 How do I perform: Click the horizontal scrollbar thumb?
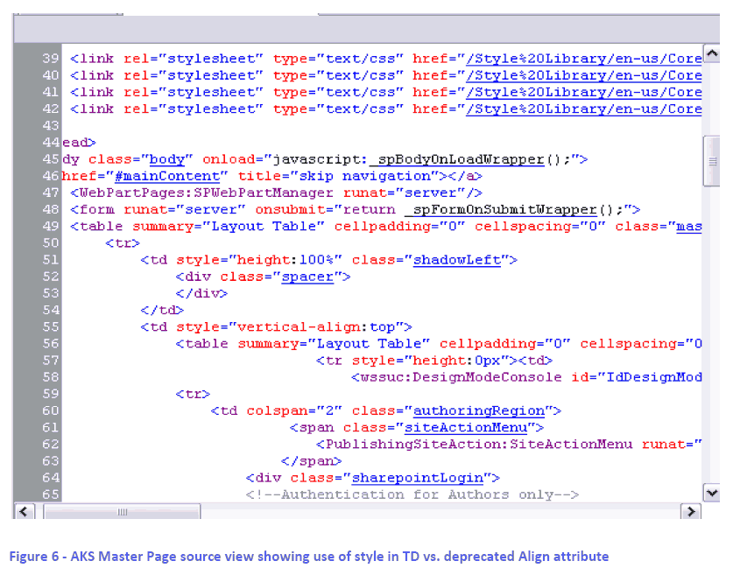pos(122,511)
